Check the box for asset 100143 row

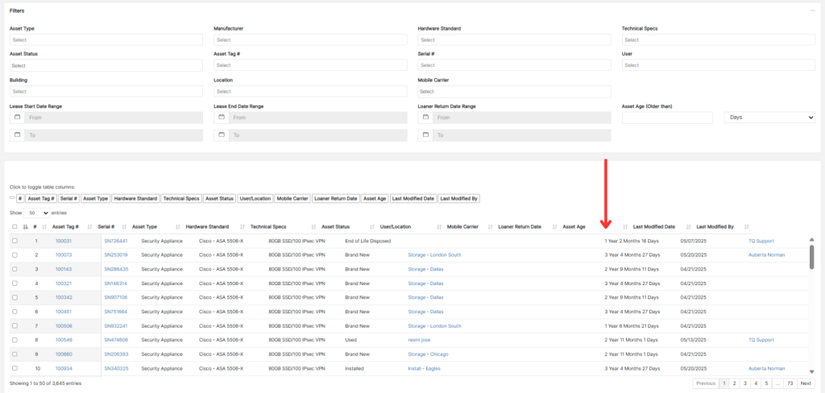click(15, 269)
